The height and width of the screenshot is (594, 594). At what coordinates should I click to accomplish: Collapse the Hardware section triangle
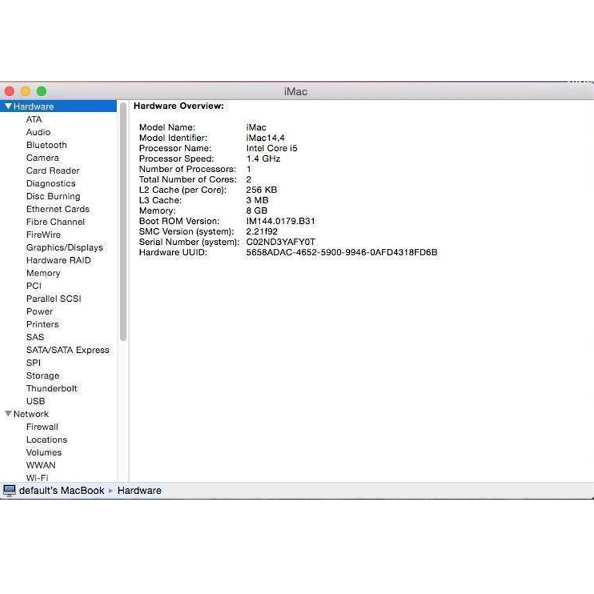pos(8,106)
